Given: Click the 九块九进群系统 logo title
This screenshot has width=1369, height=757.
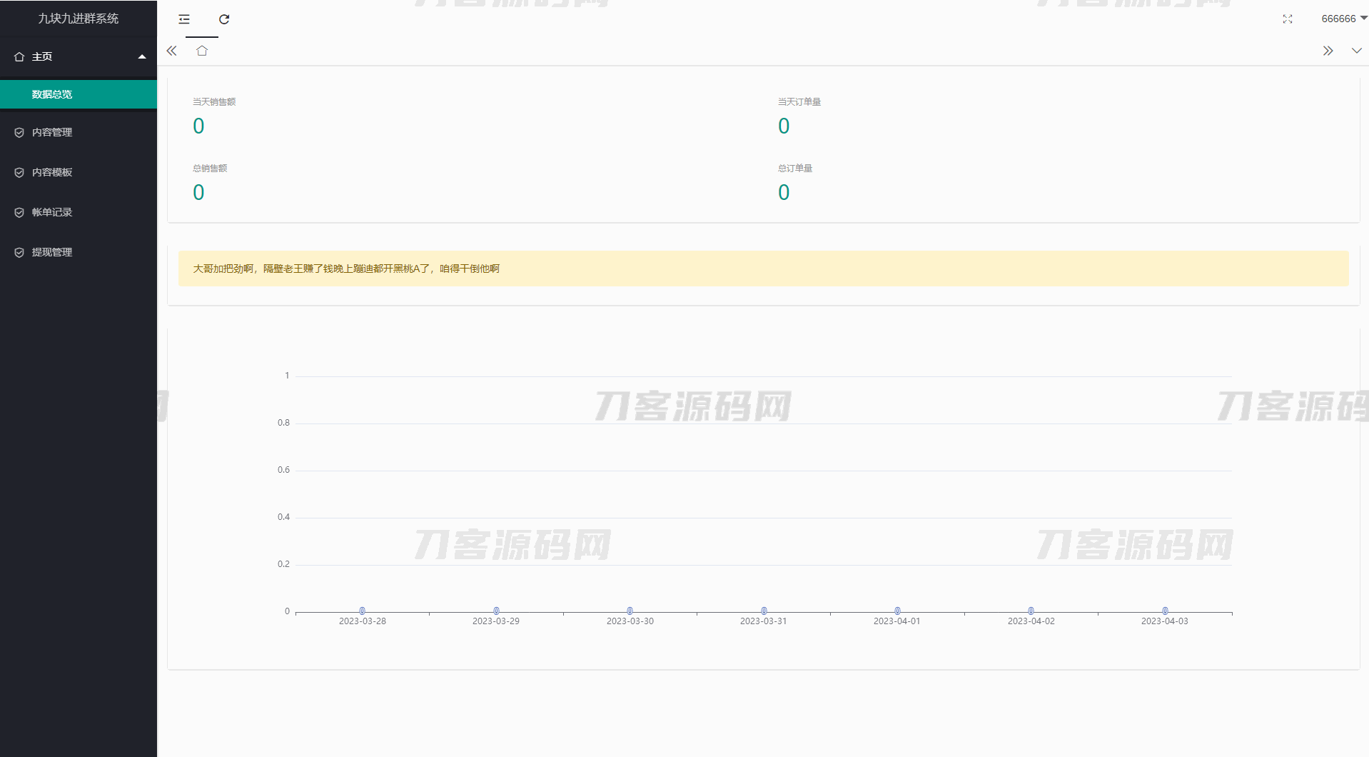Looking at the screenshot, I should (79, 19).
